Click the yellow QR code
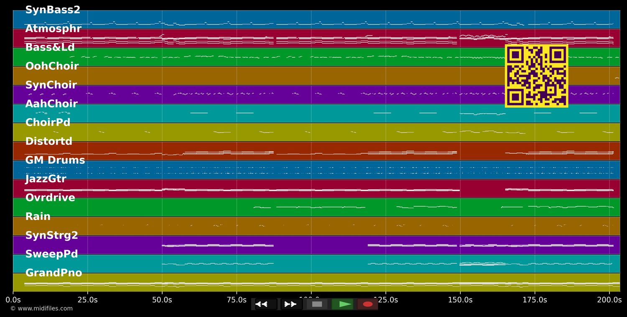627x317 pixels. click(x=536, y=76)
